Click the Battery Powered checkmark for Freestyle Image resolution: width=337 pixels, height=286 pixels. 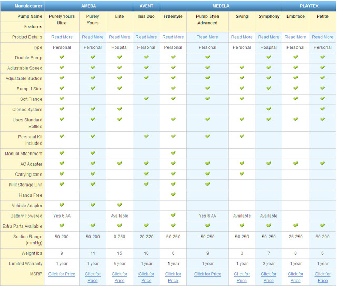173,215
